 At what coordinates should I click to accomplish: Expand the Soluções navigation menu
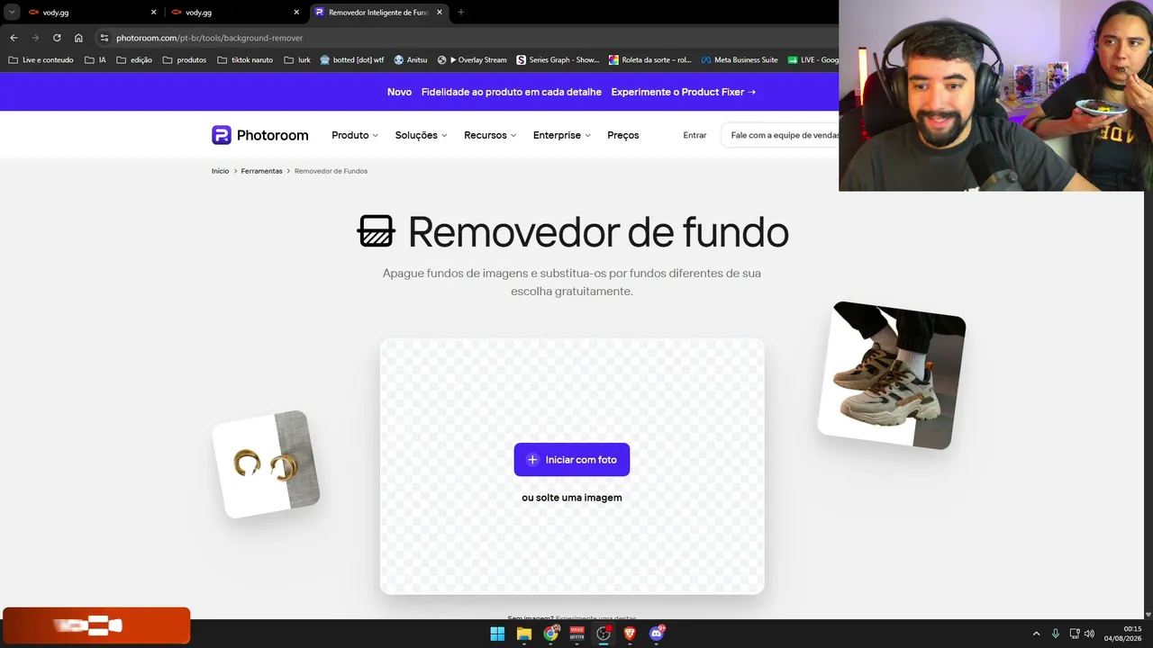(x=421, y=135)
